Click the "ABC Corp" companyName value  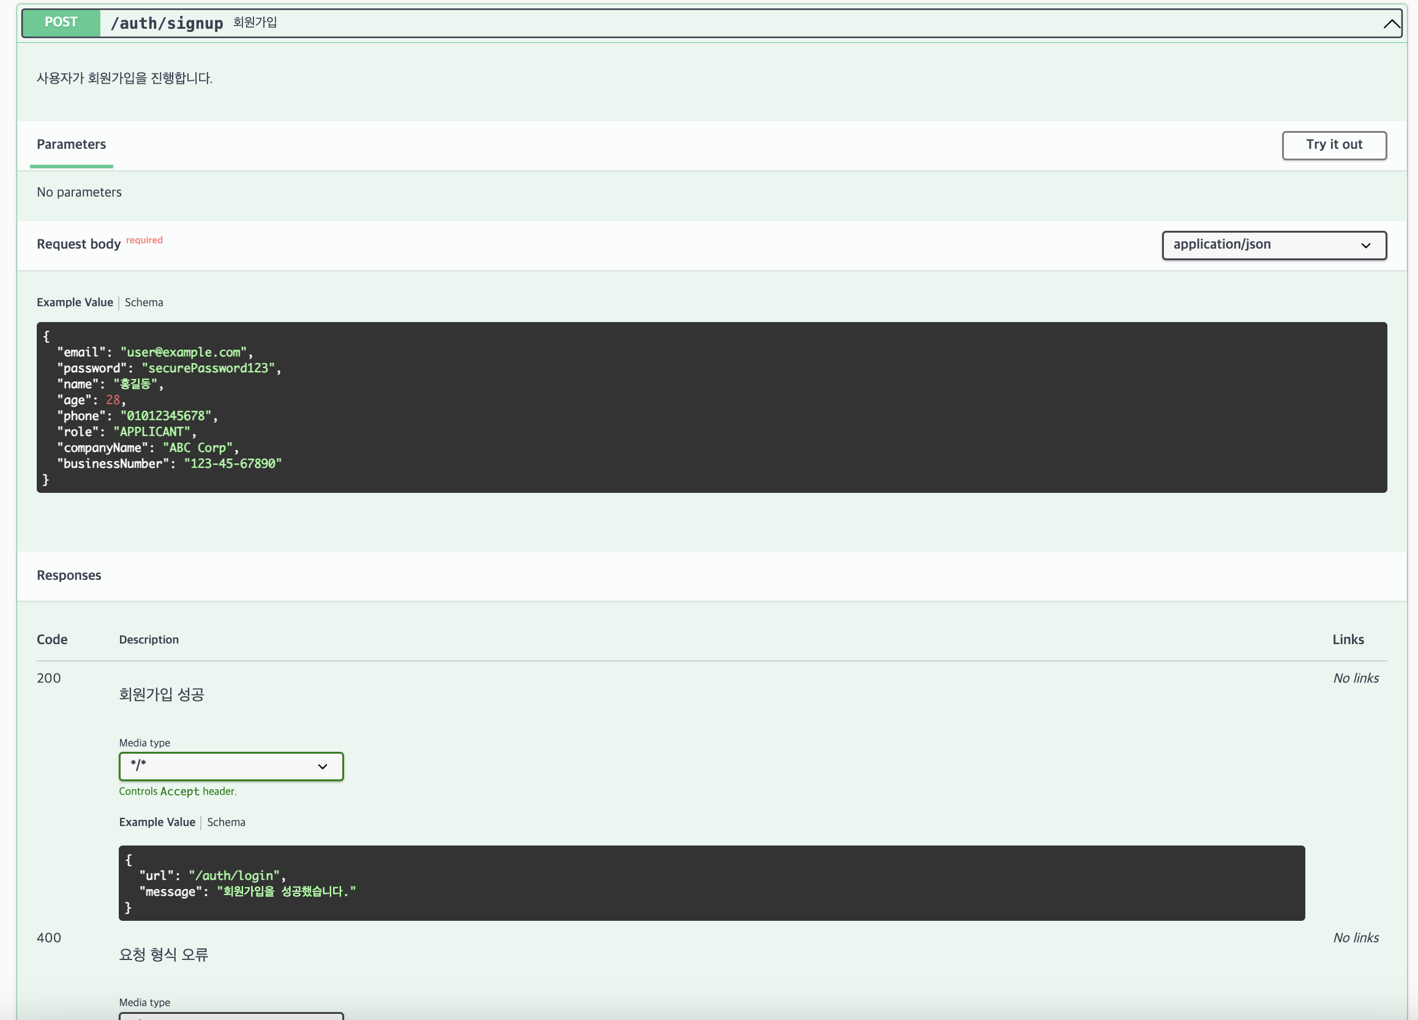coord(198,447)
